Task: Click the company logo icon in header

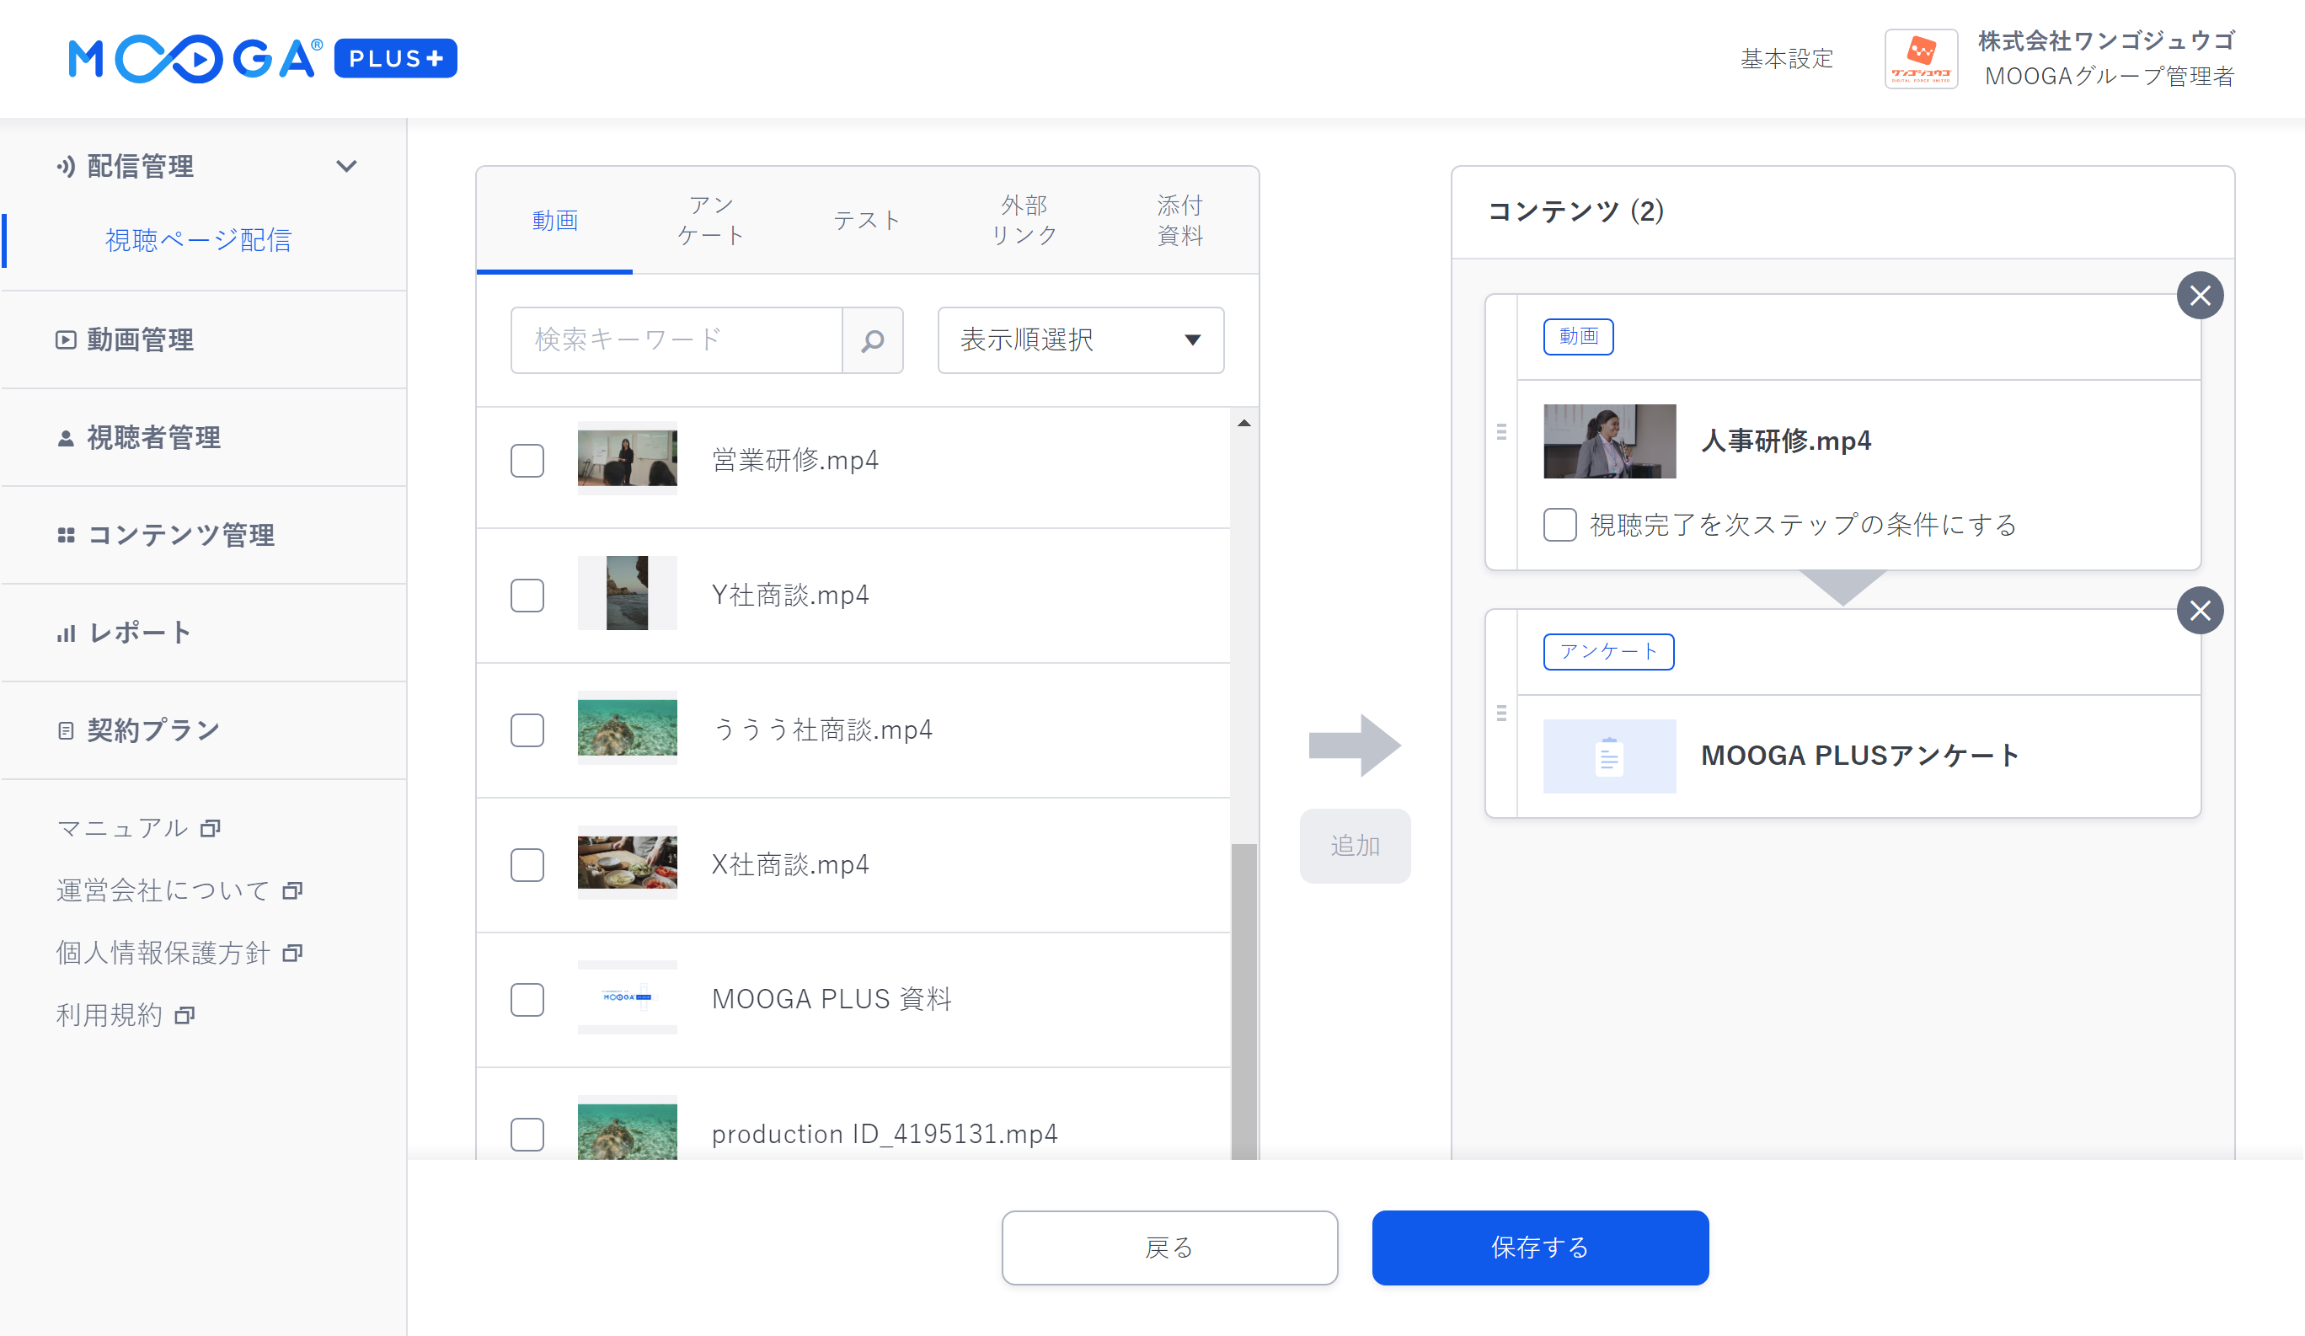Action: click(1920, 58)
